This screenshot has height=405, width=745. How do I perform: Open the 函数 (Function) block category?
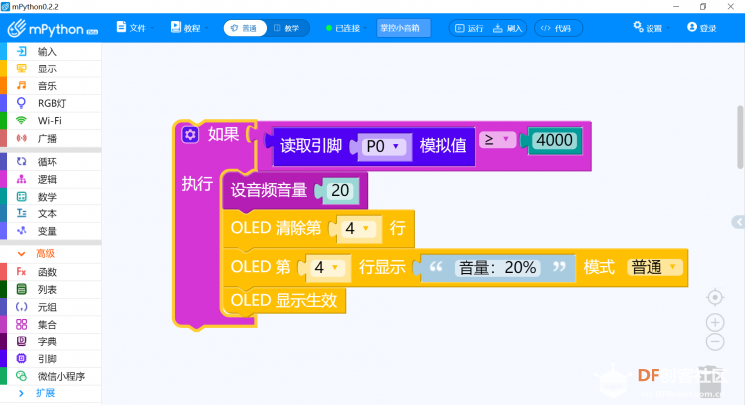click(x=51, y=272)
